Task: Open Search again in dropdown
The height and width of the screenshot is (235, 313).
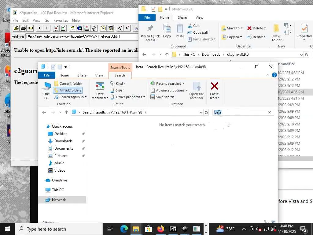Action: click(71, 97)
